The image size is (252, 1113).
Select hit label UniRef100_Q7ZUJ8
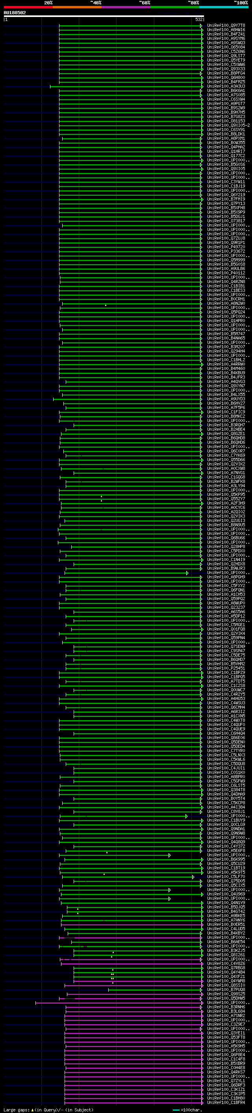[226, 238]
